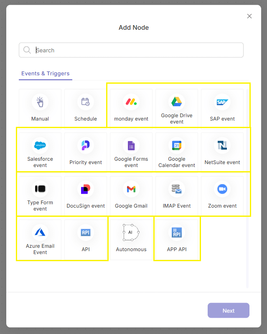Image resolution: width=267 pixels, height=334 pixels.
Task: Close the Add Node dialog
Action: pos(249,16)
